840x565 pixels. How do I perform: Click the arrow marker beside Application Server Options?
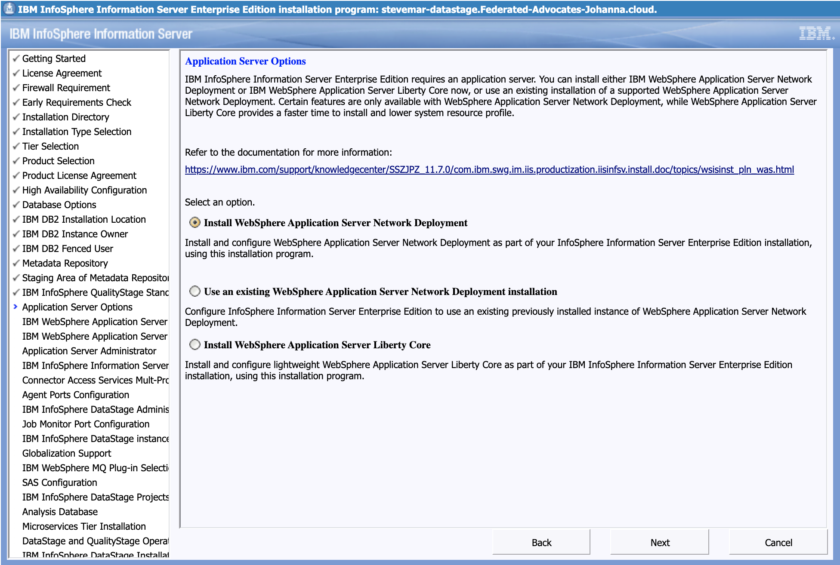(15, 307)
